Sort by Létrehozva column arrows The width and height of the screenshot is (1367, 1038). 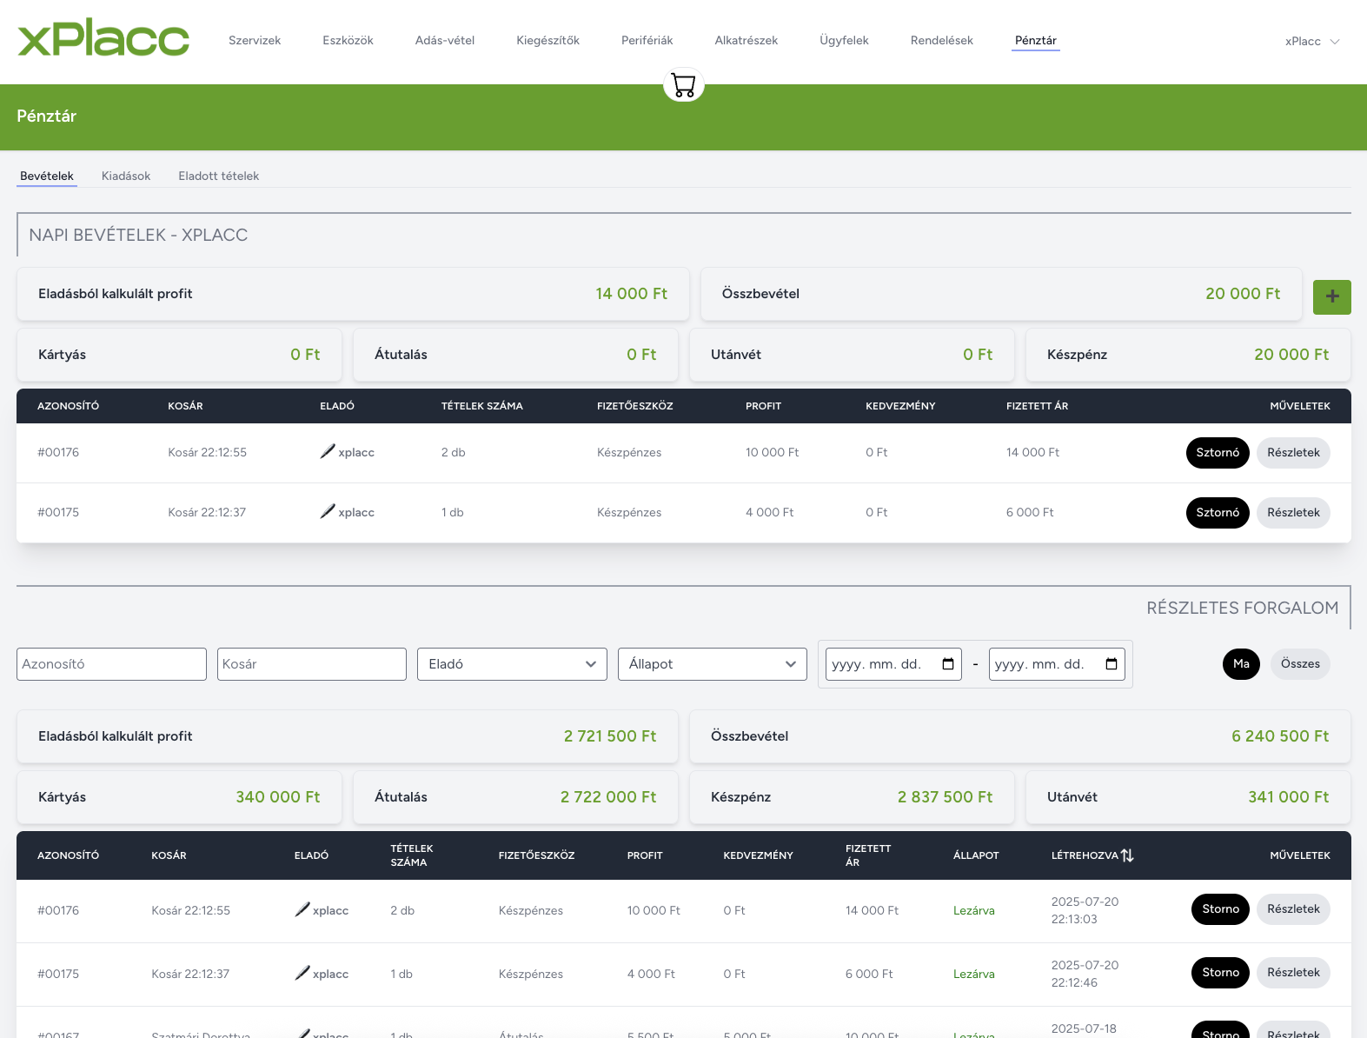1127,855
